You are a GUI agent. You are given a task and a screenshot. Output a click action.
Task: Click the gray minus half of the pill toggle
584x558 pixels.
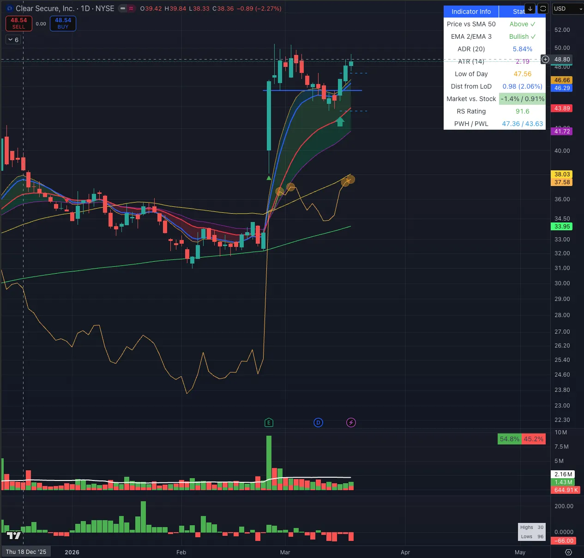tap(122, 8)
